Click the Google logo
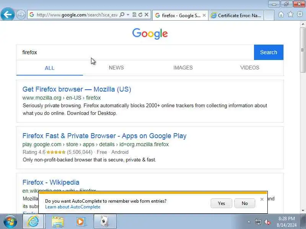Screen dimensions: 306x229 (x=150, y=34)
